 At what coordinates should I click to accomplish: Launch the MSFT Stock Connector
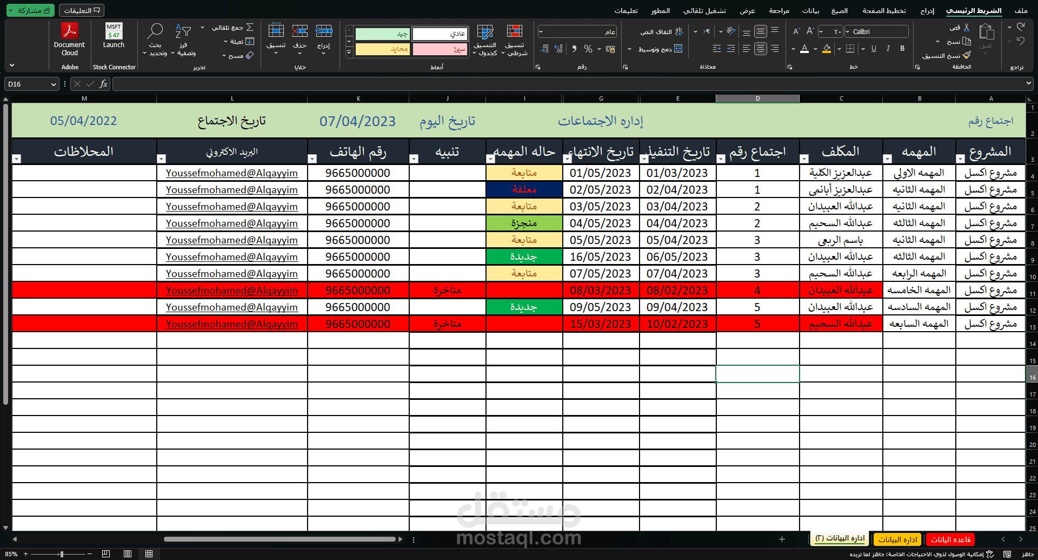[114, 36]
